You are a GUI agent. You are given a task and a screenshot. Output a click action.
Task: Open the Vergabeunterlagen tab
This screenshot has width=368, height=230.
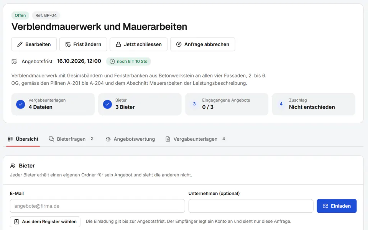(x=195, y=139)
